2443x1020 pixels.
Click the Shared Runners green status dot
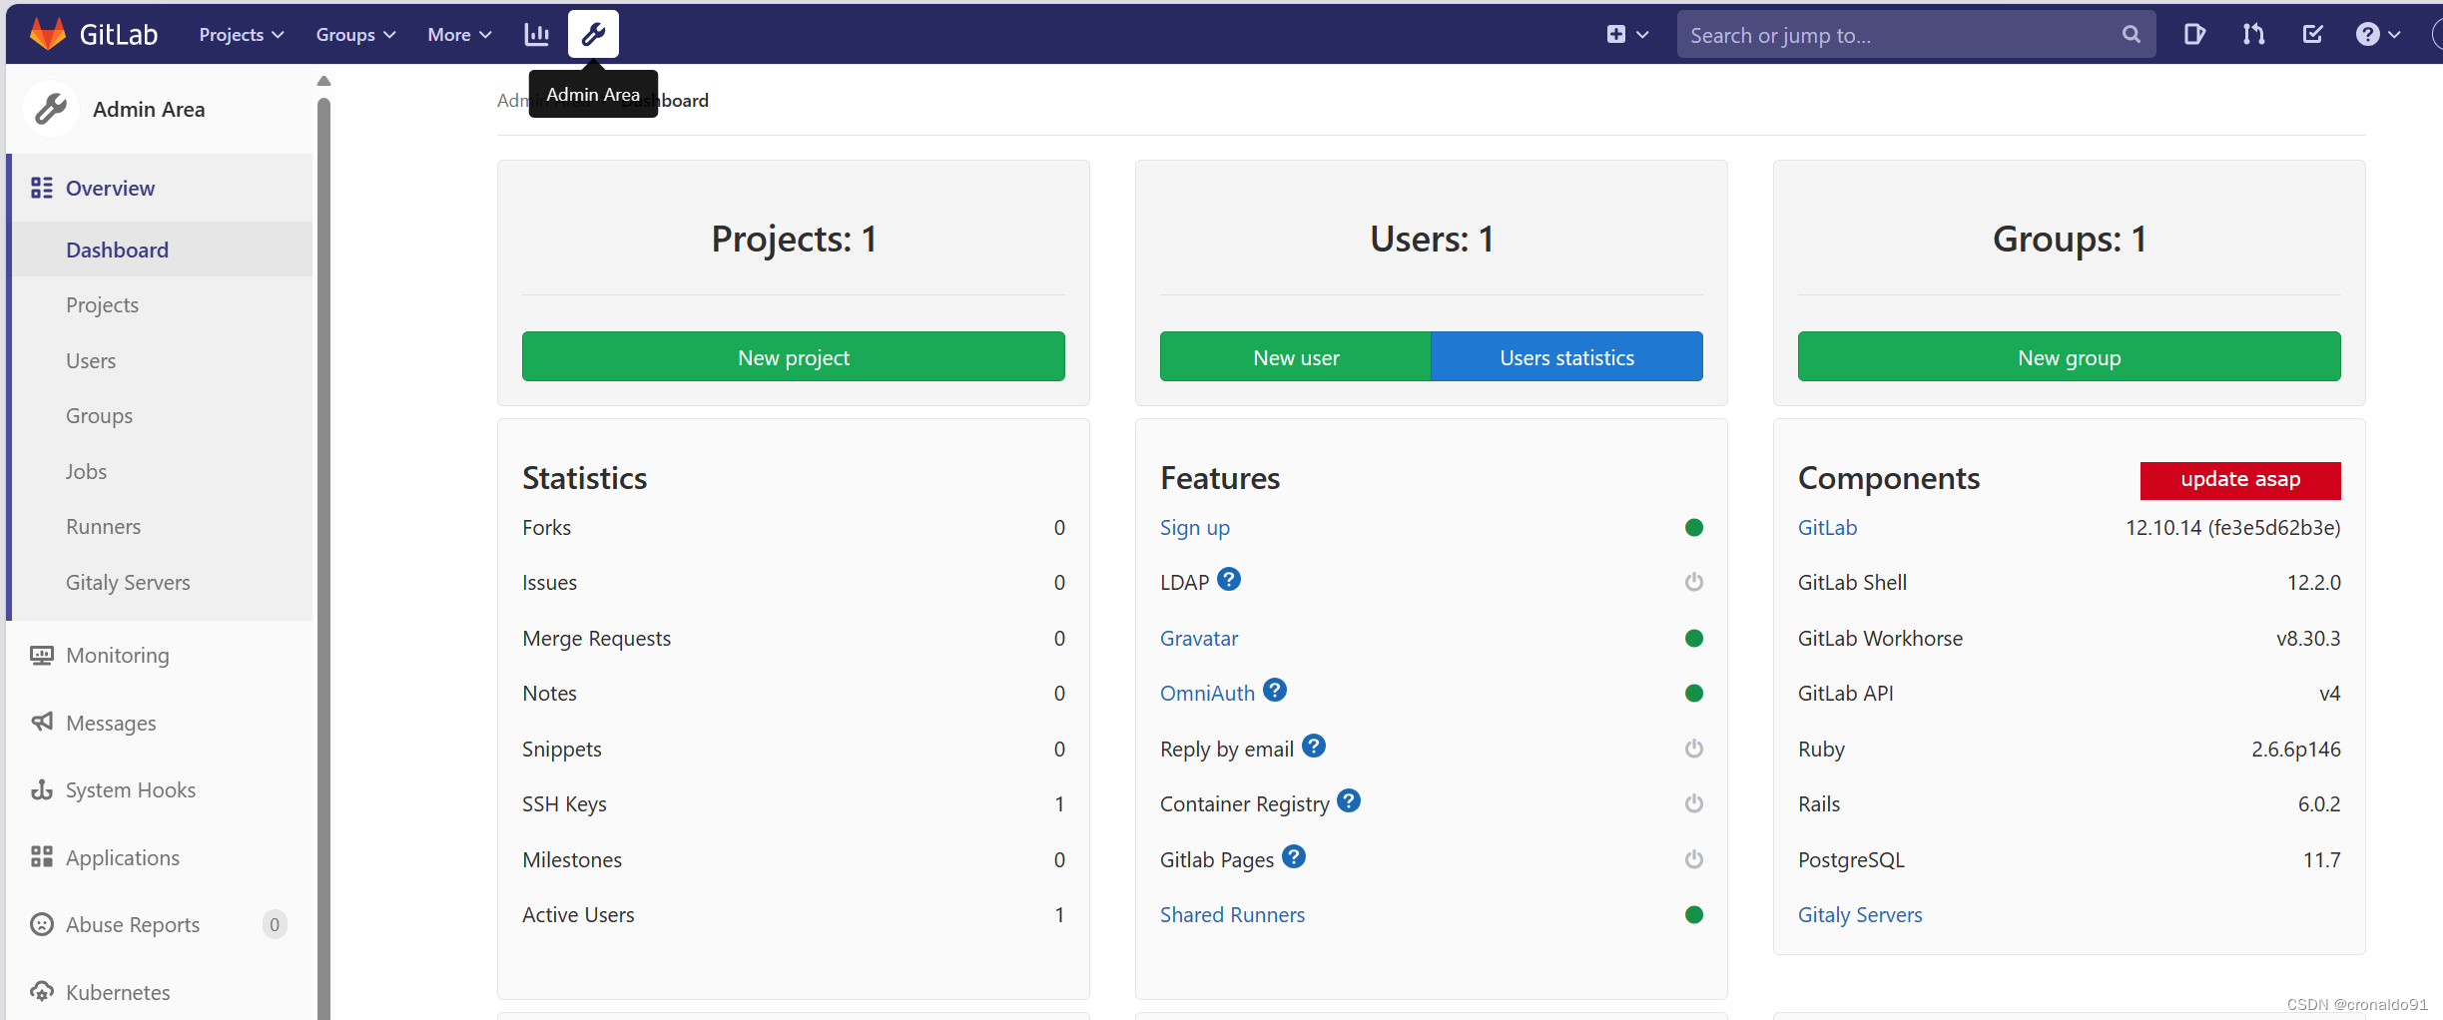tap(1694, 914)
